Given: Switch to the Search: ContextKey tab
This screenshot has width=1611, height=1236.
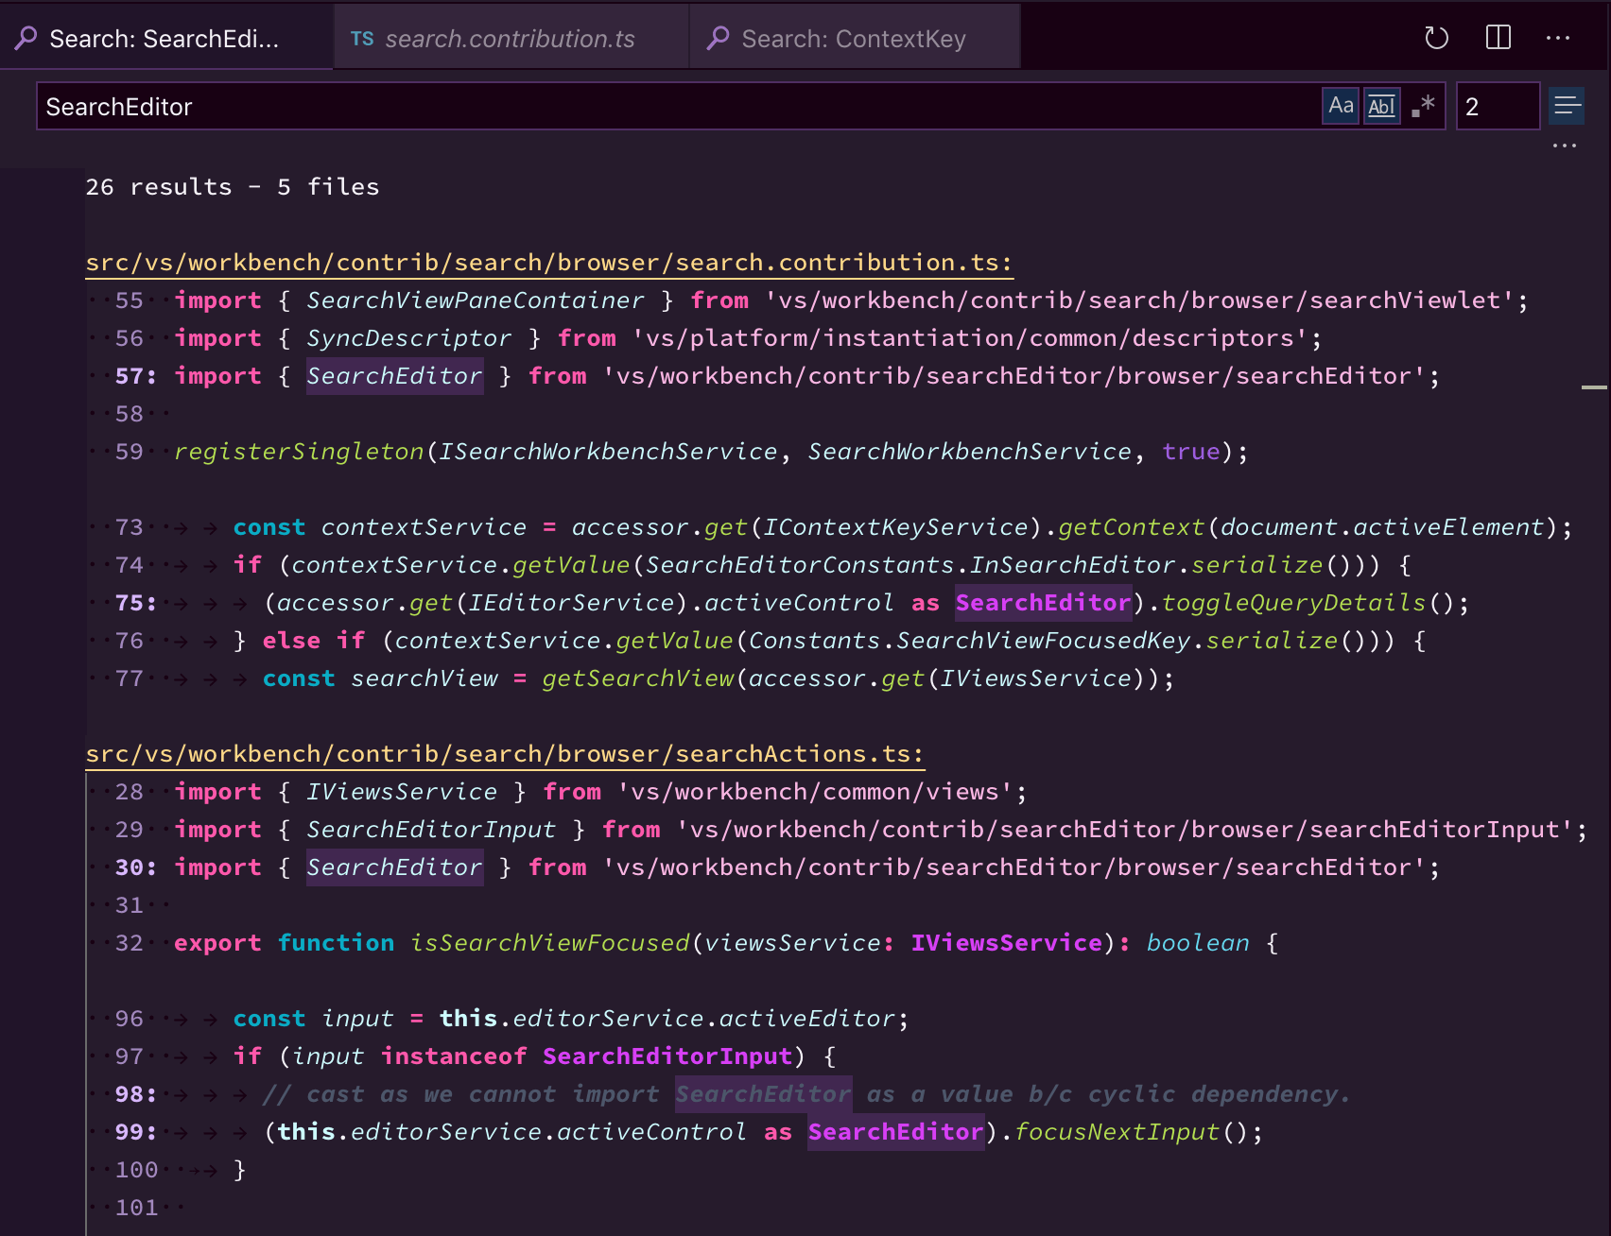Looking at the screenshot, I should pyautogui.click(x=853, y=39).
